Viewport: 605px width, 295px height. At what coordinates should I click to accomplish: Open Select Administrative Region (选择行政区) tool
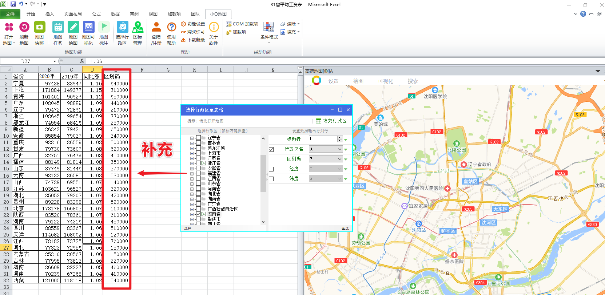click(x=122, y=33)
